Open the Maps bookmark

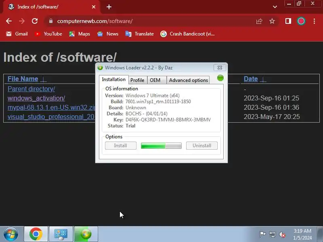pyautogui.click(x=80, y=34)
